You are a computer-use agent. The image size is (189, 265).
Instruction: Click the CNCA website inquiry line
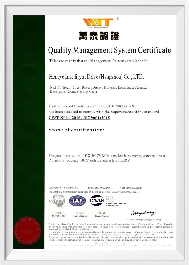(x=94, y=192)
